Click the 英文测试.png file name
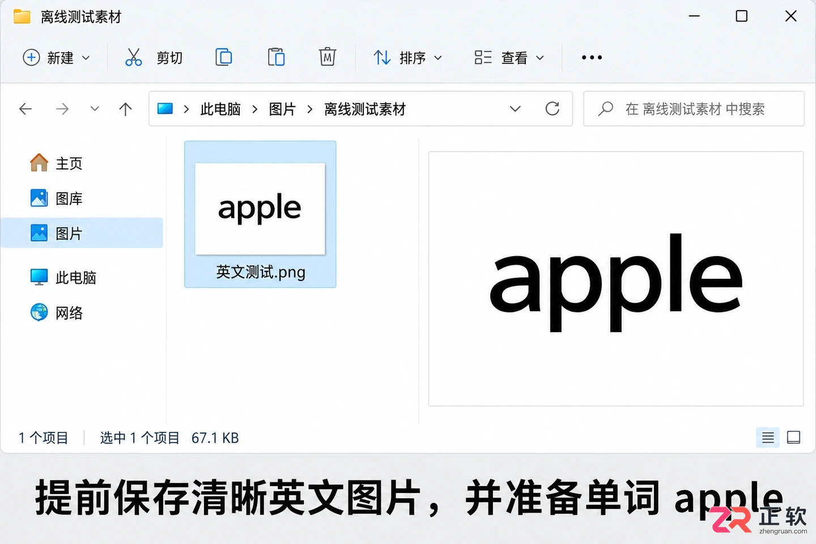The height and width of the screenshot is (544, 816). coord(261,272)
